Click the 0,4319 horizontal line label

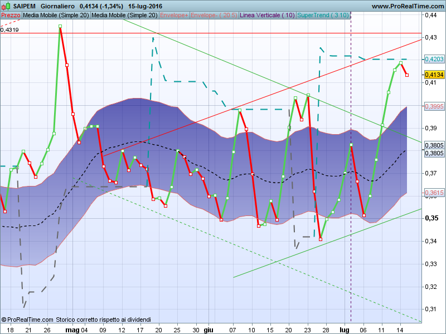click(x=9, y=30)
